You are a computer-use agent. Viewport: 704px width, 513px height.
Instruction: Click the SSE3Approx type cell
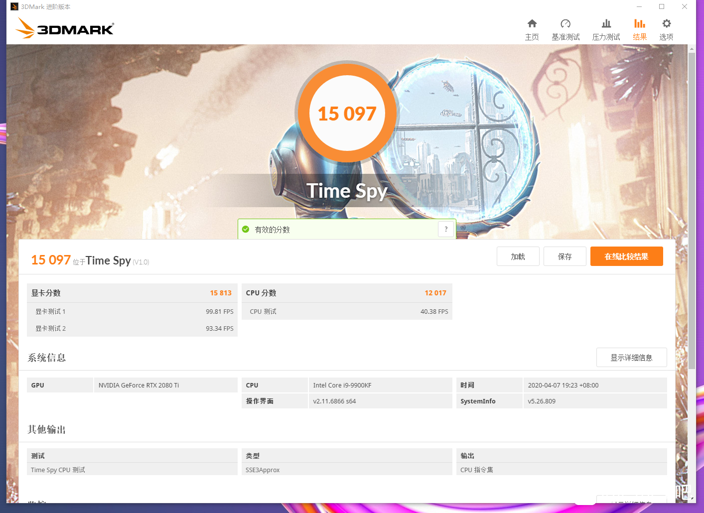pos(347,470)
